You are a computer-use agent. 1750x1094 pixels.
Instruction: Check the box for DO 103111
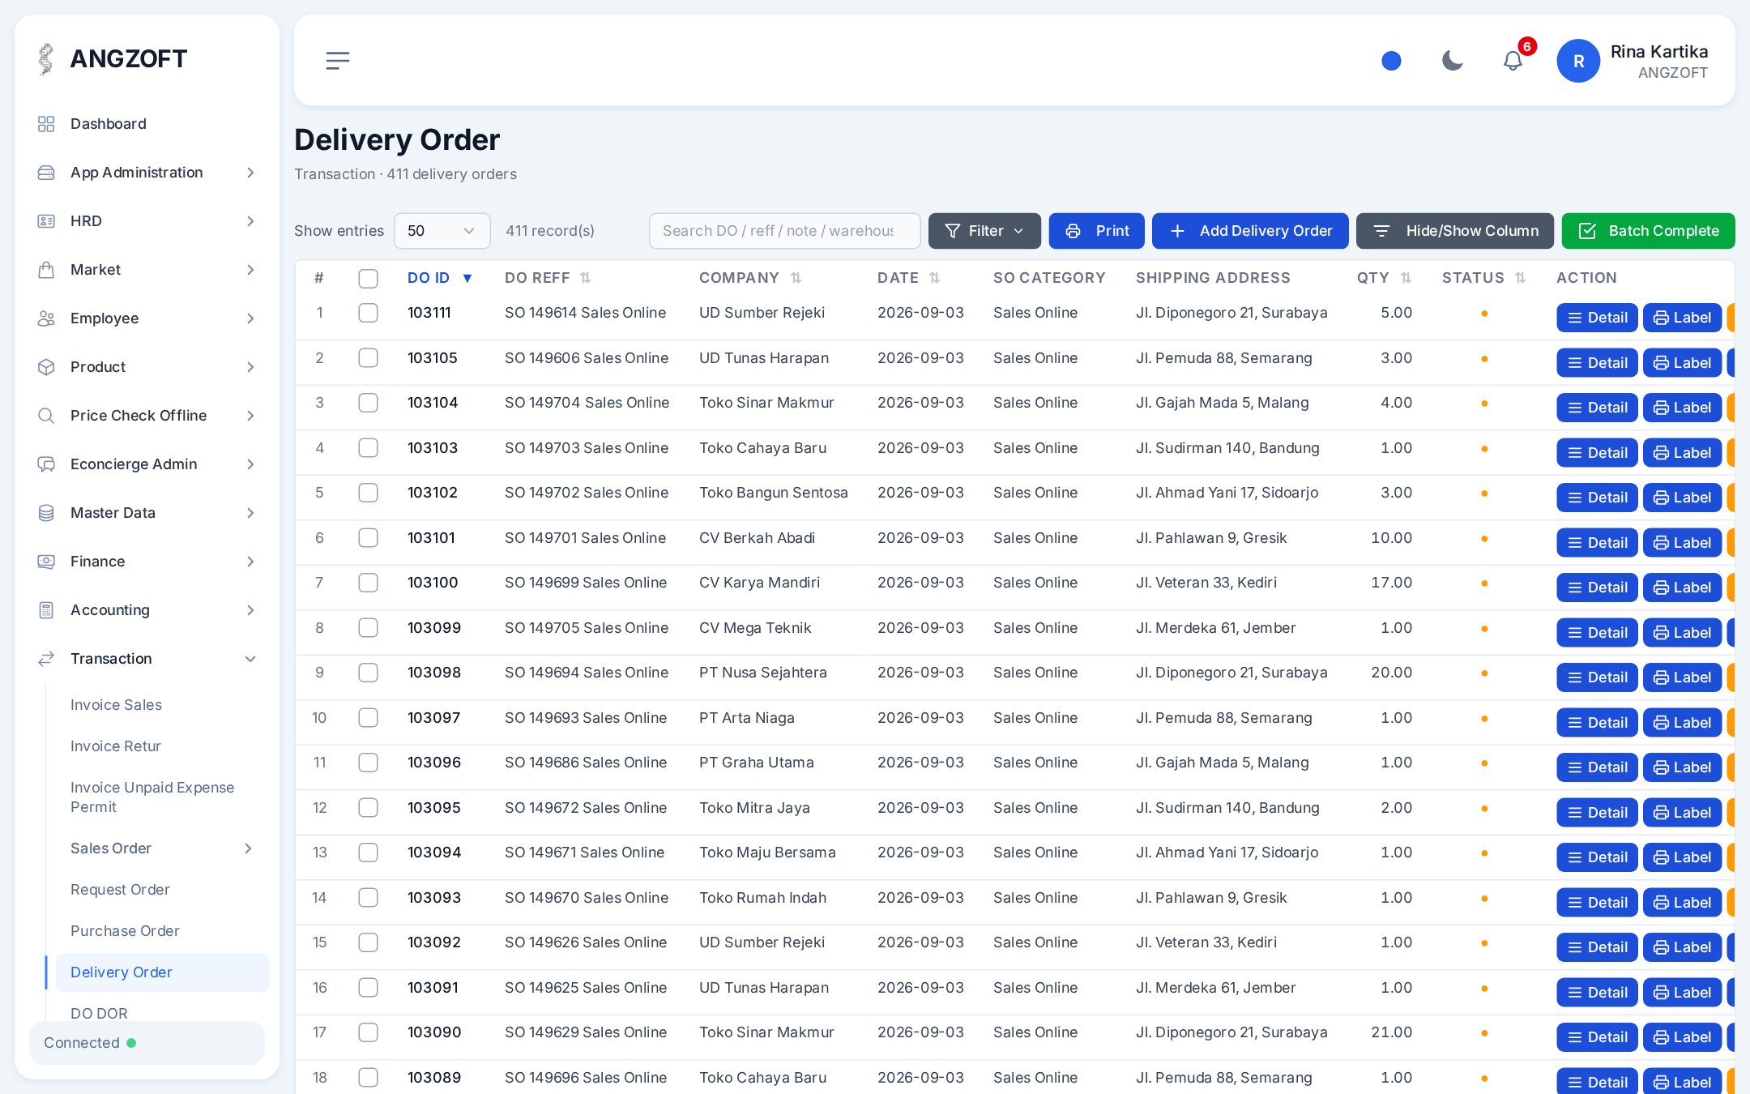368,313
